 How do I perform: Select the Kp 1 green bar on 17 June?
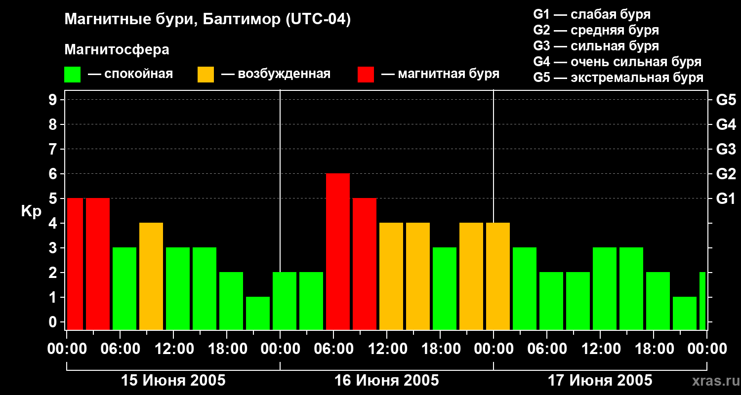coord(685,314)
